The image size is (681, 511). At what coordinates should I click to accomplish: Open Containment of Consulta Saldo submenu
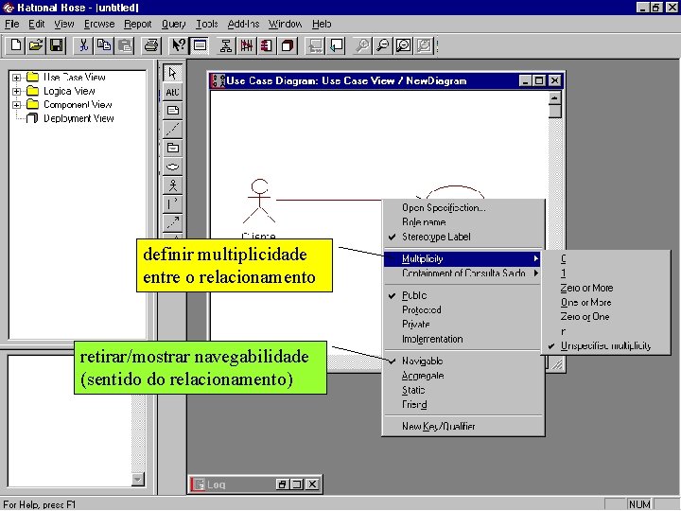[x=463, y=273]
